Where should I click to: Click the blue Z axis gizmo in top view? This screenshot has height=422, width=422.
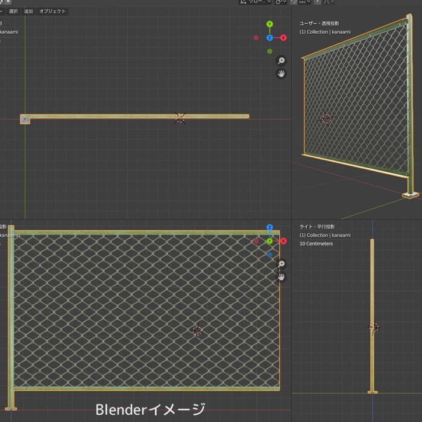(269, 37)
